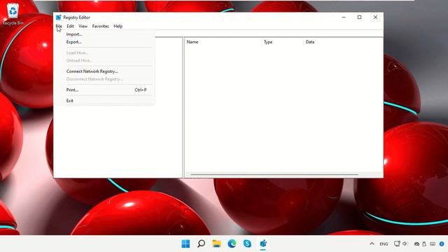Show hidden tray icons chevron
Viewport: 448px width, 252px height.
372,244
